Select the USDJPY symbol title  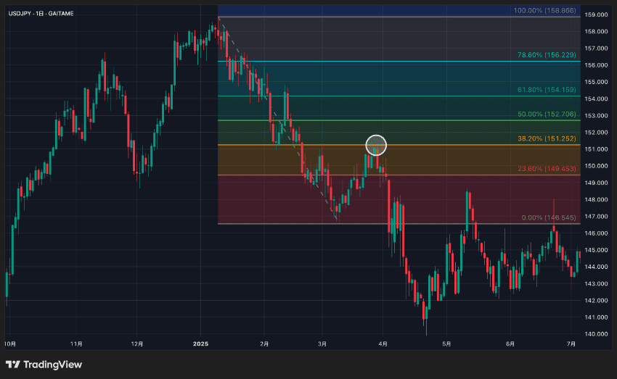(41, 13)
